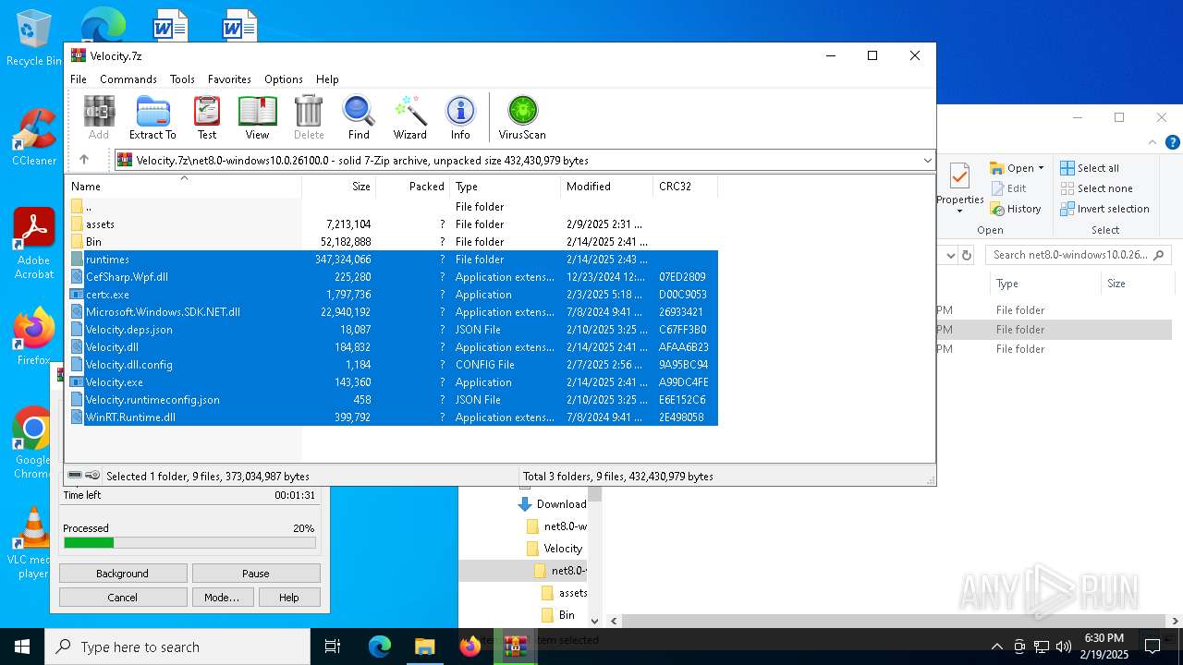Open the History option in Explorer ribbon

1016,209
